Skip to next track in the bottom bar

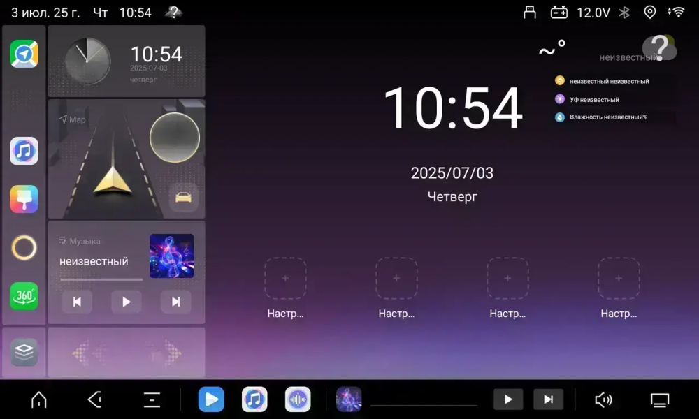pos(549,399)
